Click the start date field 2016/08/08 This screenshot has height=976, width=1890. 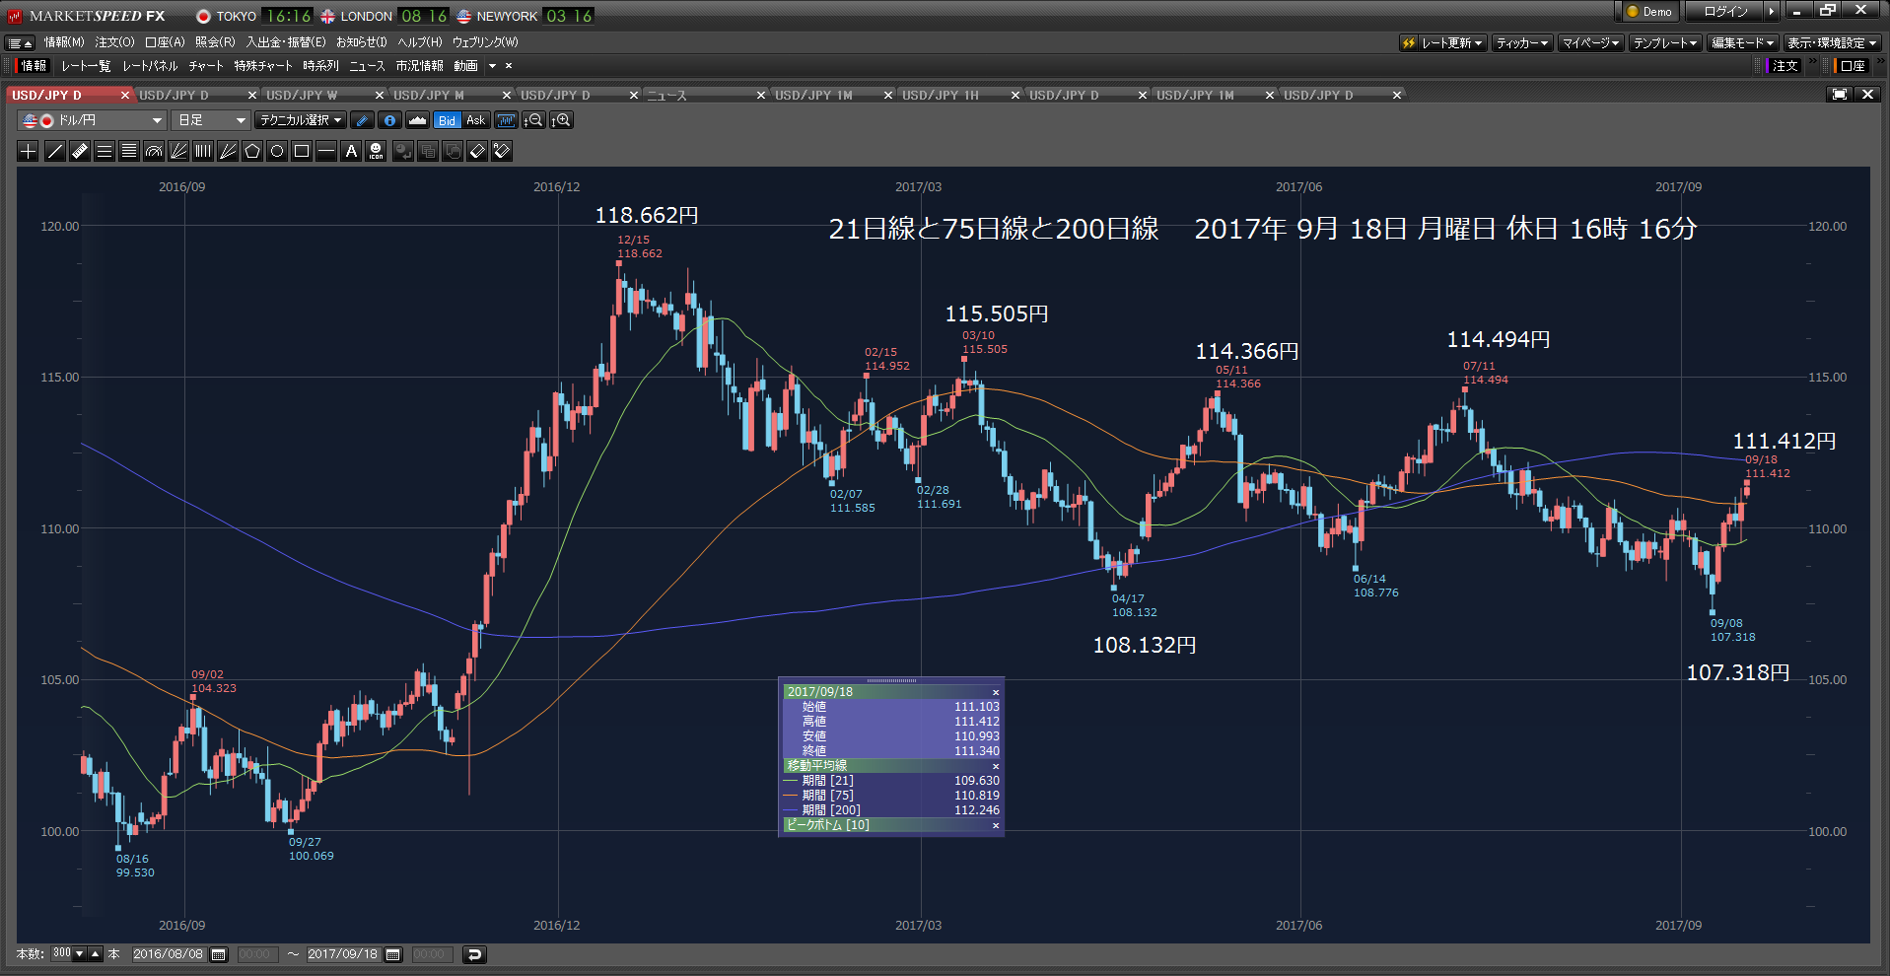point(169,954)
